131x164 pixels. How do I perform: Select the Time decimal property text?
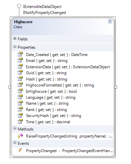coord(48,122)
